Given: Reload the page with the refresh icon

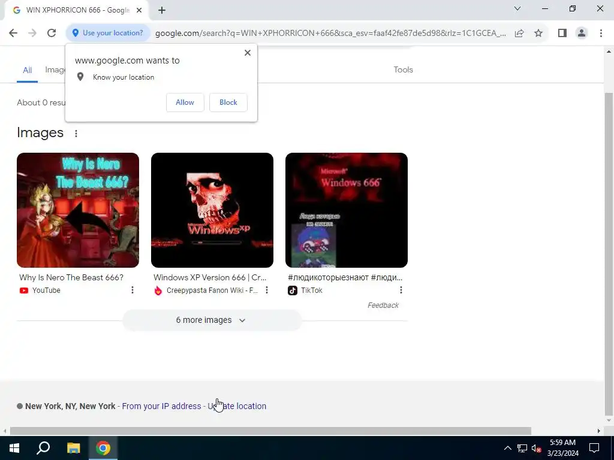Looking at the screenshot, I should coord(52,33).
